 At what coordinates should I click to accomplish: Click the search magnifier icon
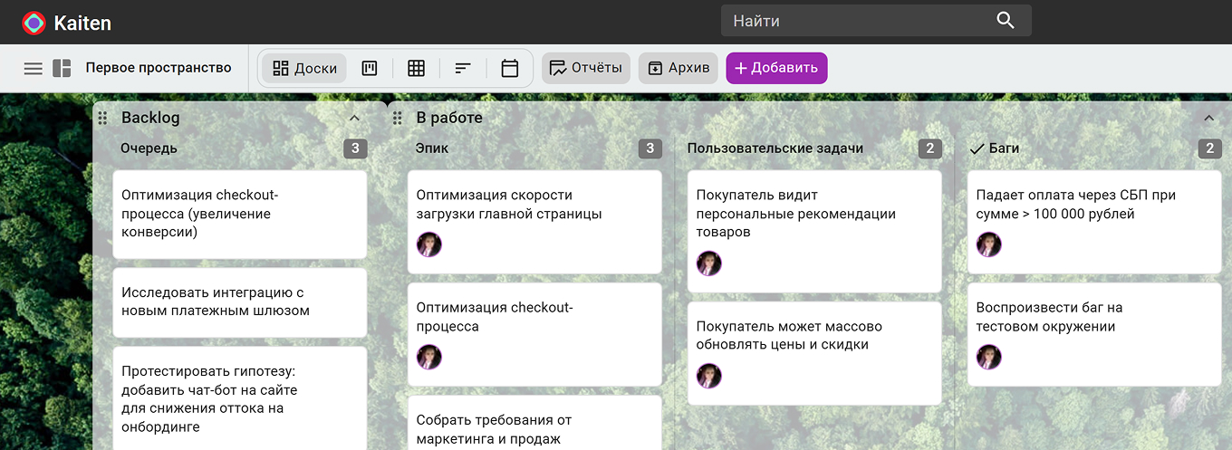pyautogui.click(x=1006, y=21)
